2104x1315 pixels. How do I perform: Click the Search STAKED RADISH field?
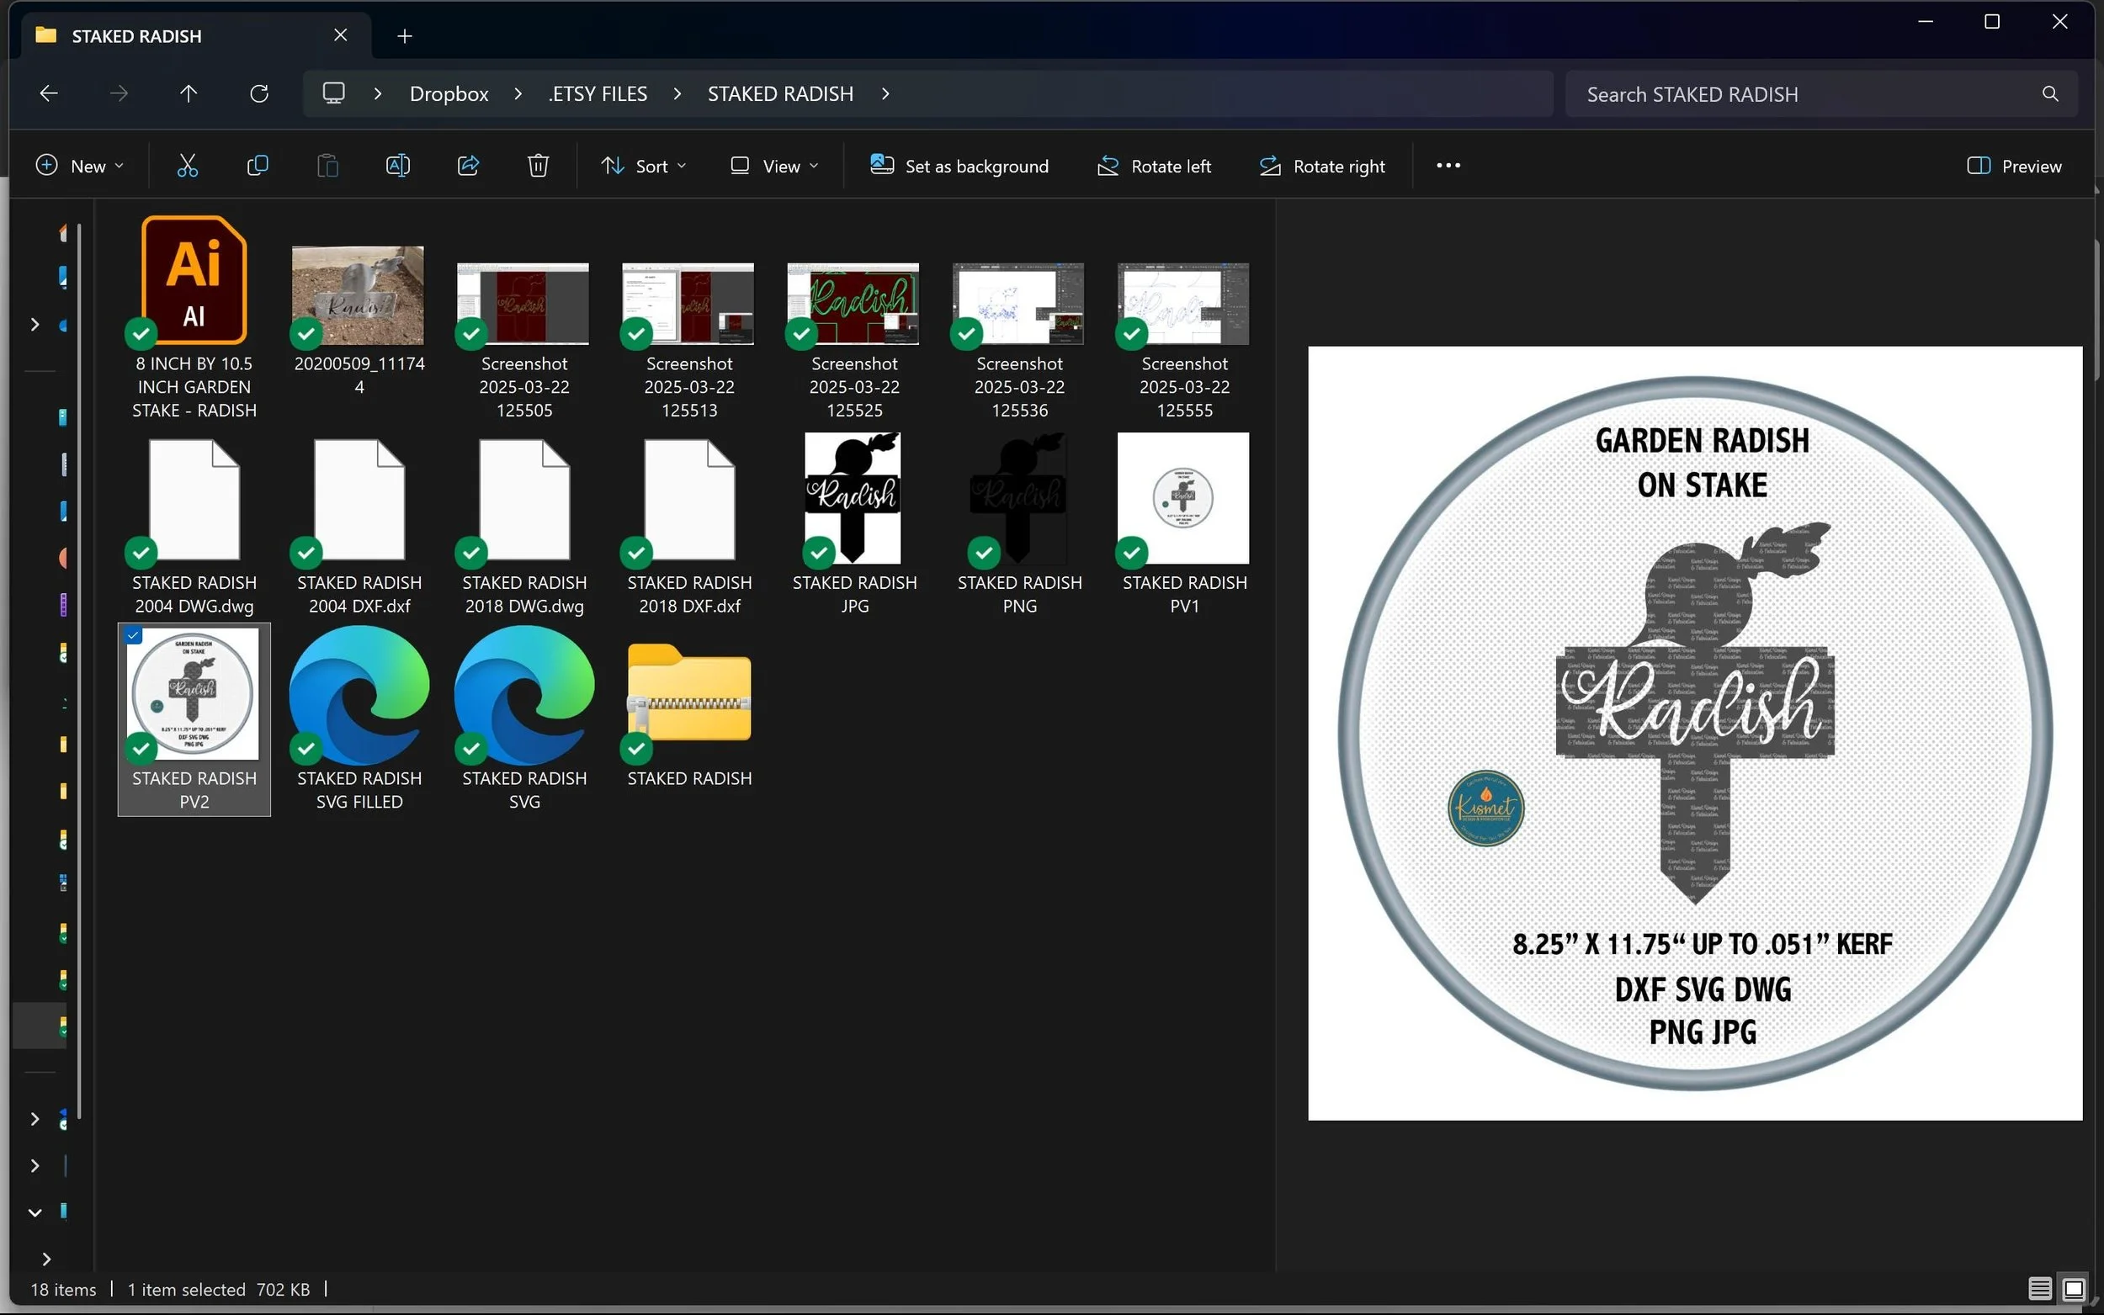point(1809,94)
